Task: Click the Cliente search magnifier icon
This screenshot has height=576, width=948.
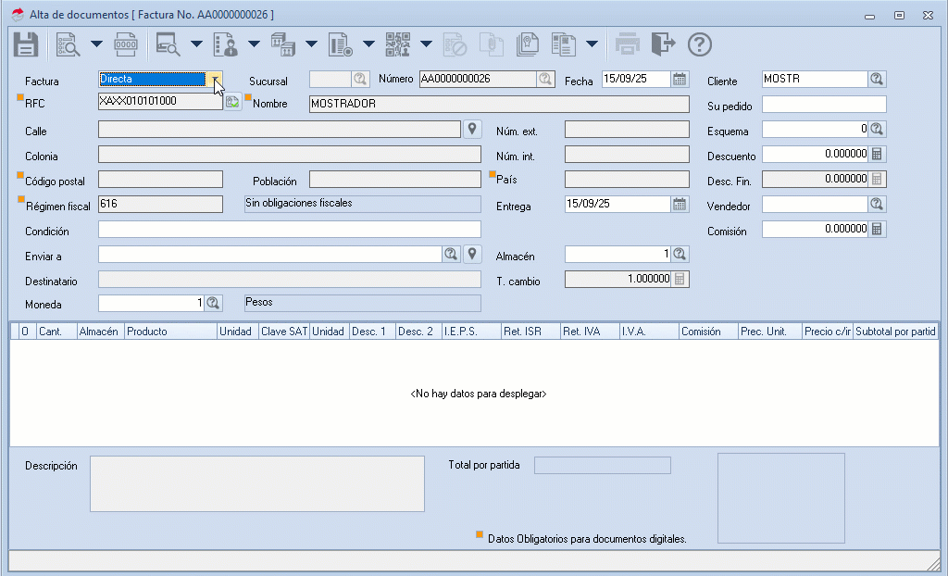Action: [x=877, y=80]
